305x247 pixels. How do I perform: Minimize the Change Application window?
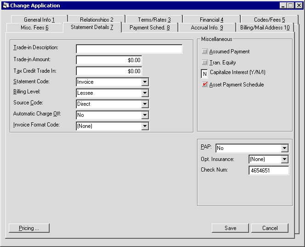point(283,5)
